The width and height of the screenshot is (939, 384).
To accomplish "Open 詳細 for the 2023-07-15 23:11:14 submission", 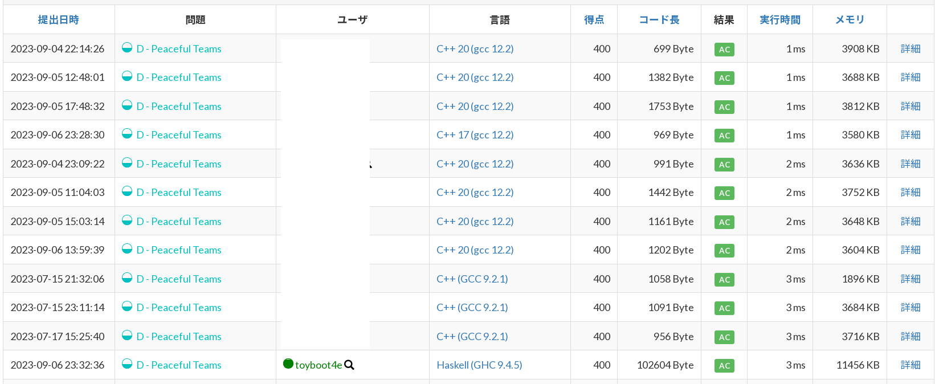I will [911, 308].
